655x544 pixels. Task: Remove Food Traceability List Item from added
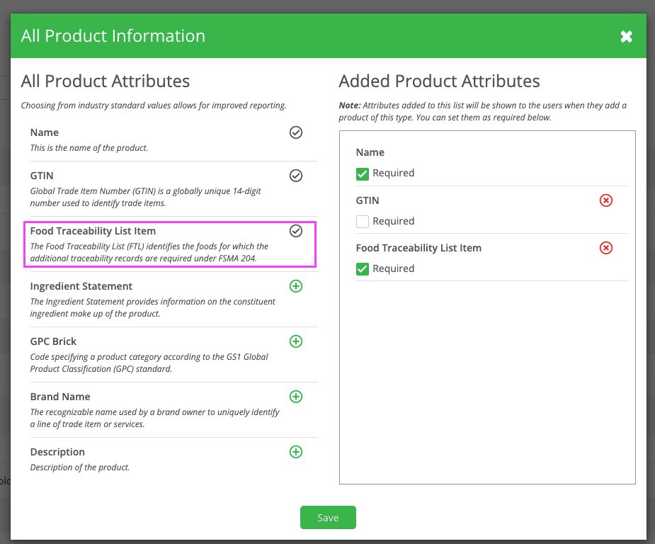[606, 248]
